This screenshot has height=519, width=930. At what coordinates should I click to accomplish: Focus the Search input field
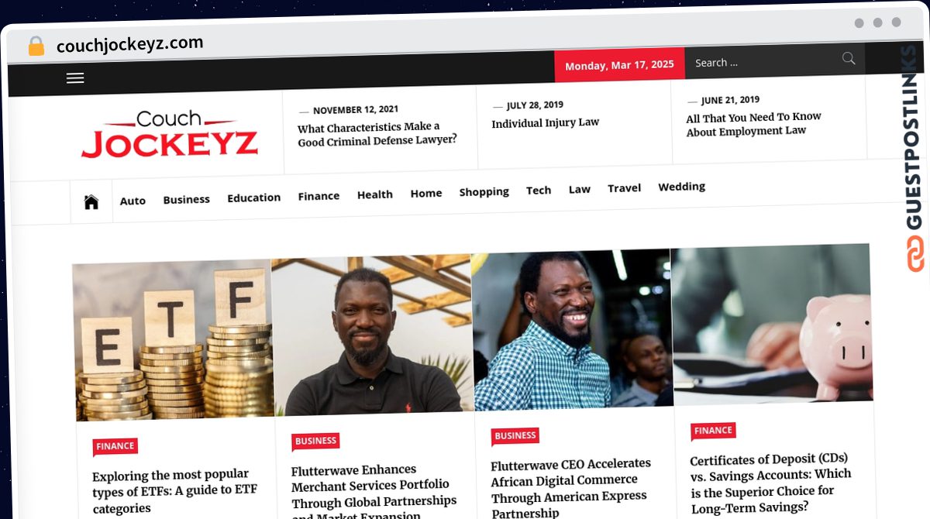[x=762, y=62]
